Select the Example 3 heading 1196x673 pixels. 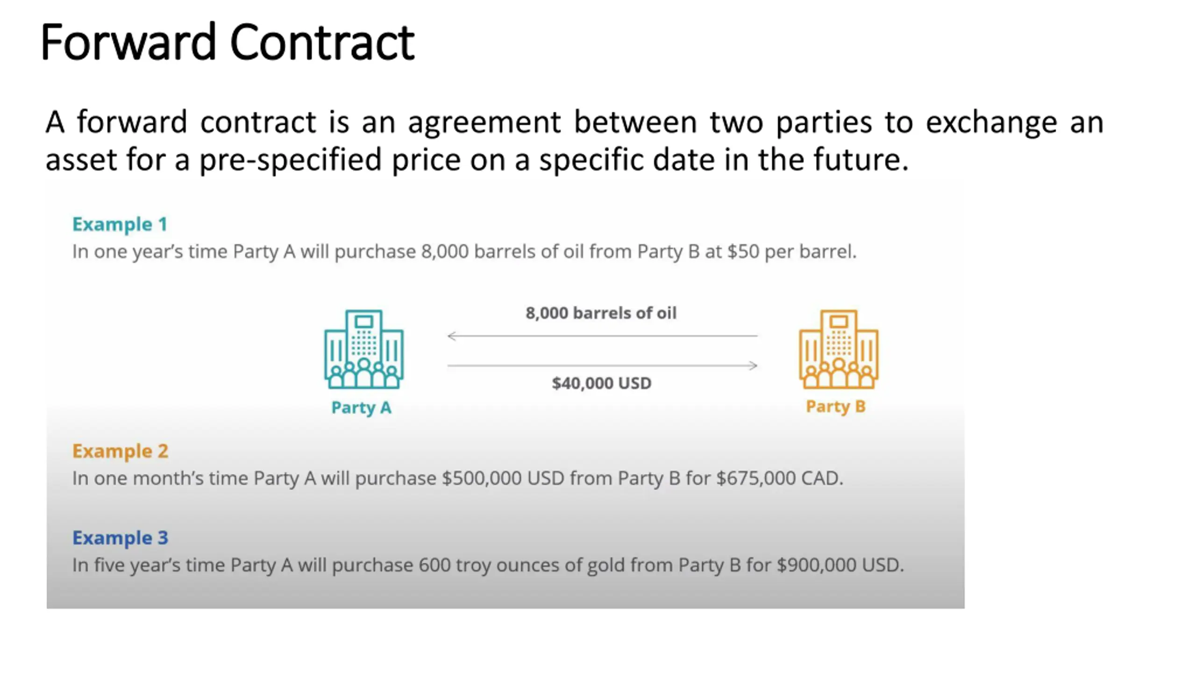(120, 538)
